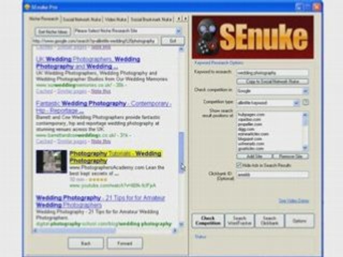Select squidoo.com in the site list
The image size is (343, 257).
coord(249,120)
